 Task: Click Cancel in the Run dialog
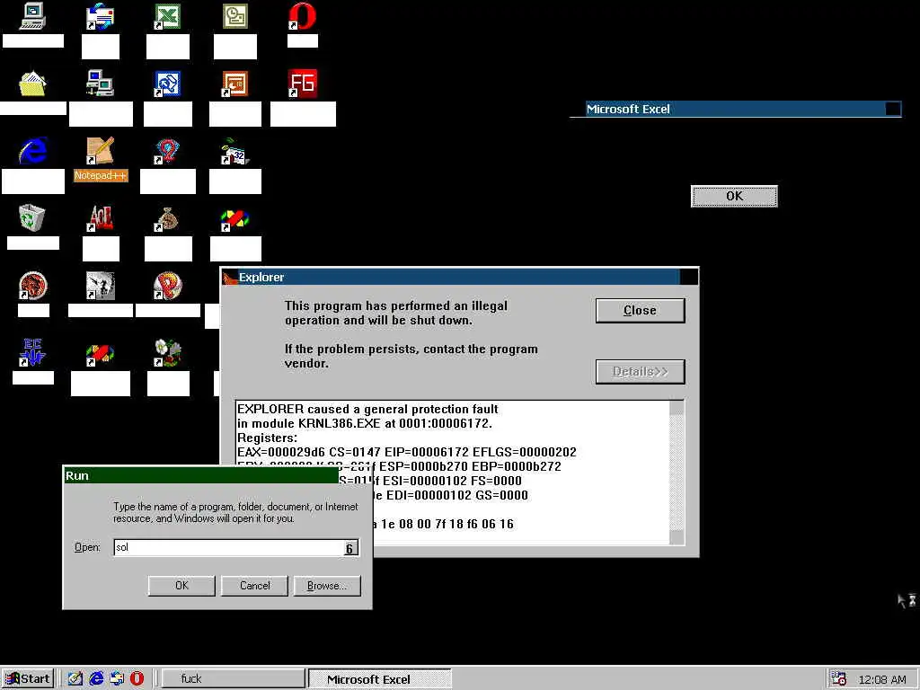[254, 586]
